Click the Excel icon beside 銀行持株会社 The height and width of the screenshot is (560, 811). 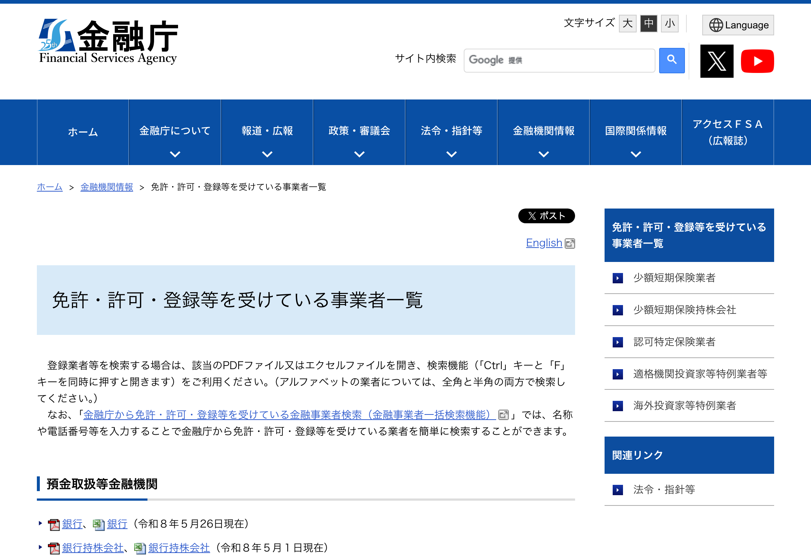point(140,548)
